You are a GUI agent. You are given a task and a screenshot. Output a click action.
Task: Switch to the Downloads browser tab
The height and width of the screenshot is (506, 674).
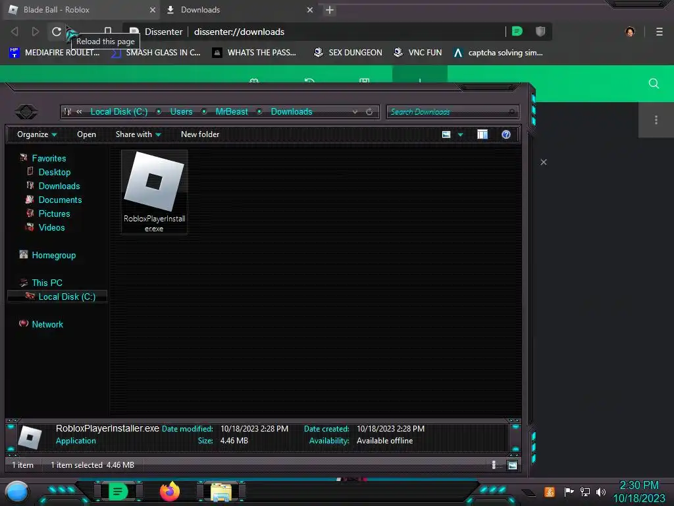click(238, 10)
